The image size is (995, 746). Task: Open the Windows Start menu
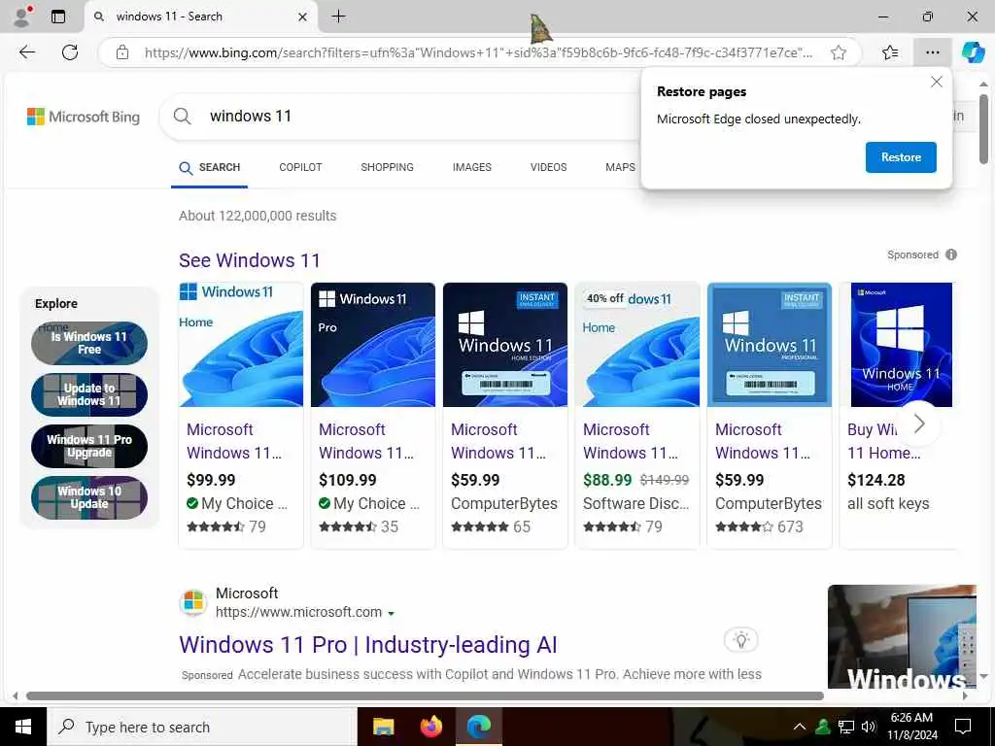(x=23, y=727)
